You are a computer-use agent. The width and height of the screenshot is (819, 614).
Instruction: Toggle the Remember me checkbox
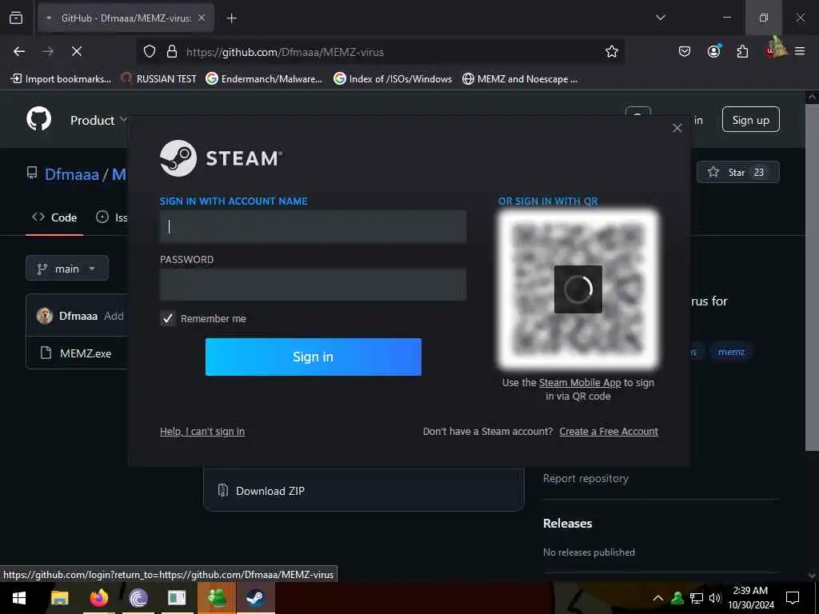(x=167, y=318)
